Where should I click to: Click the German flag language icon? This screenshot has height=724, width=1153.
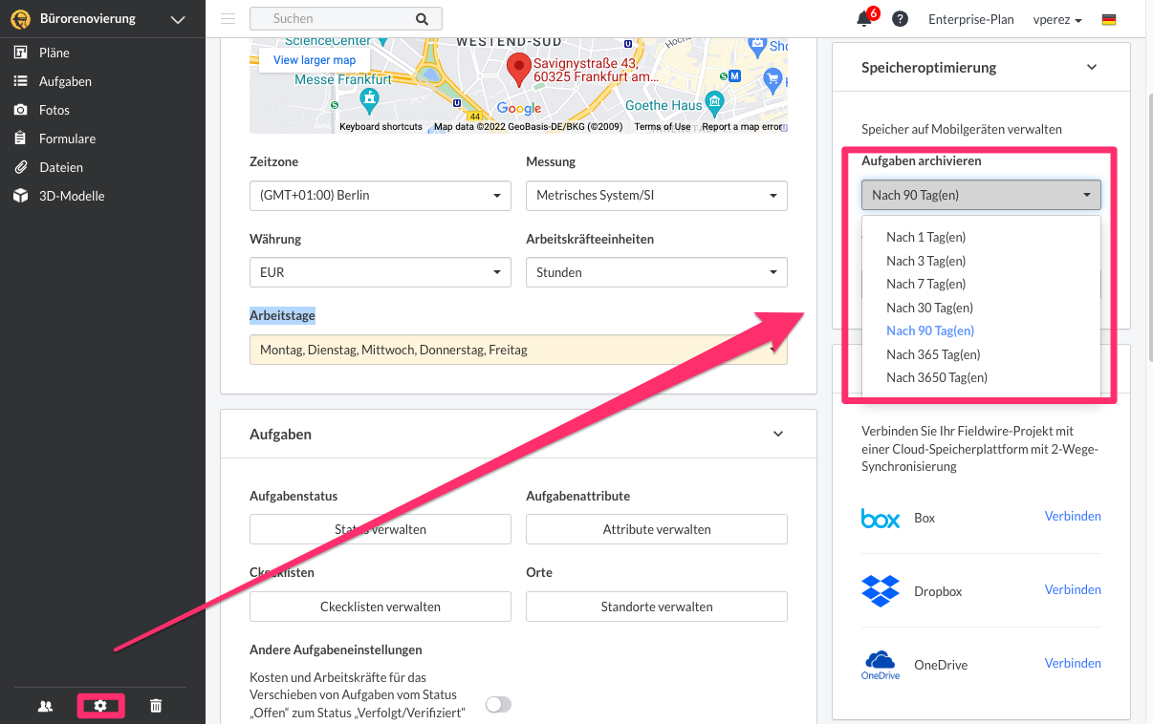(x=1109, y=19)
